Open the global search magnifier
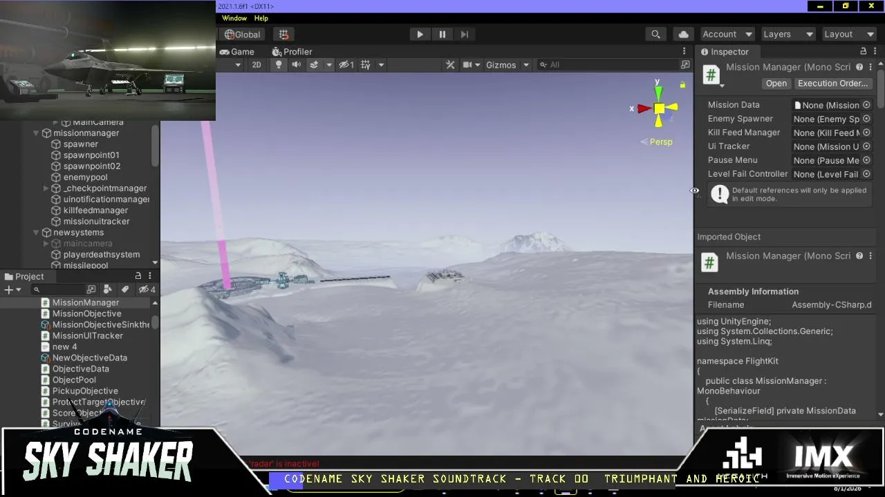Screen dimensions: 885x497 655,35
